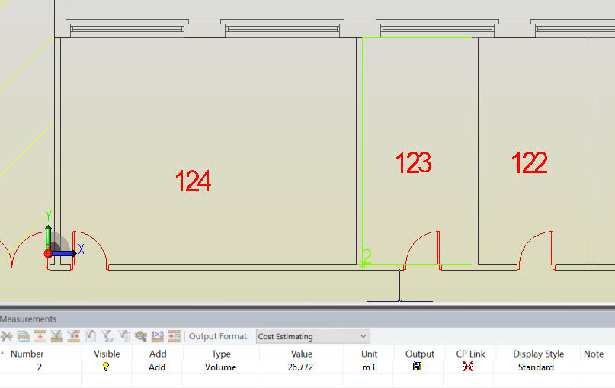The height and width of the screenshot is (388, 615).
Task: Open the Output Format dropdown
Action: coord(312,336)
